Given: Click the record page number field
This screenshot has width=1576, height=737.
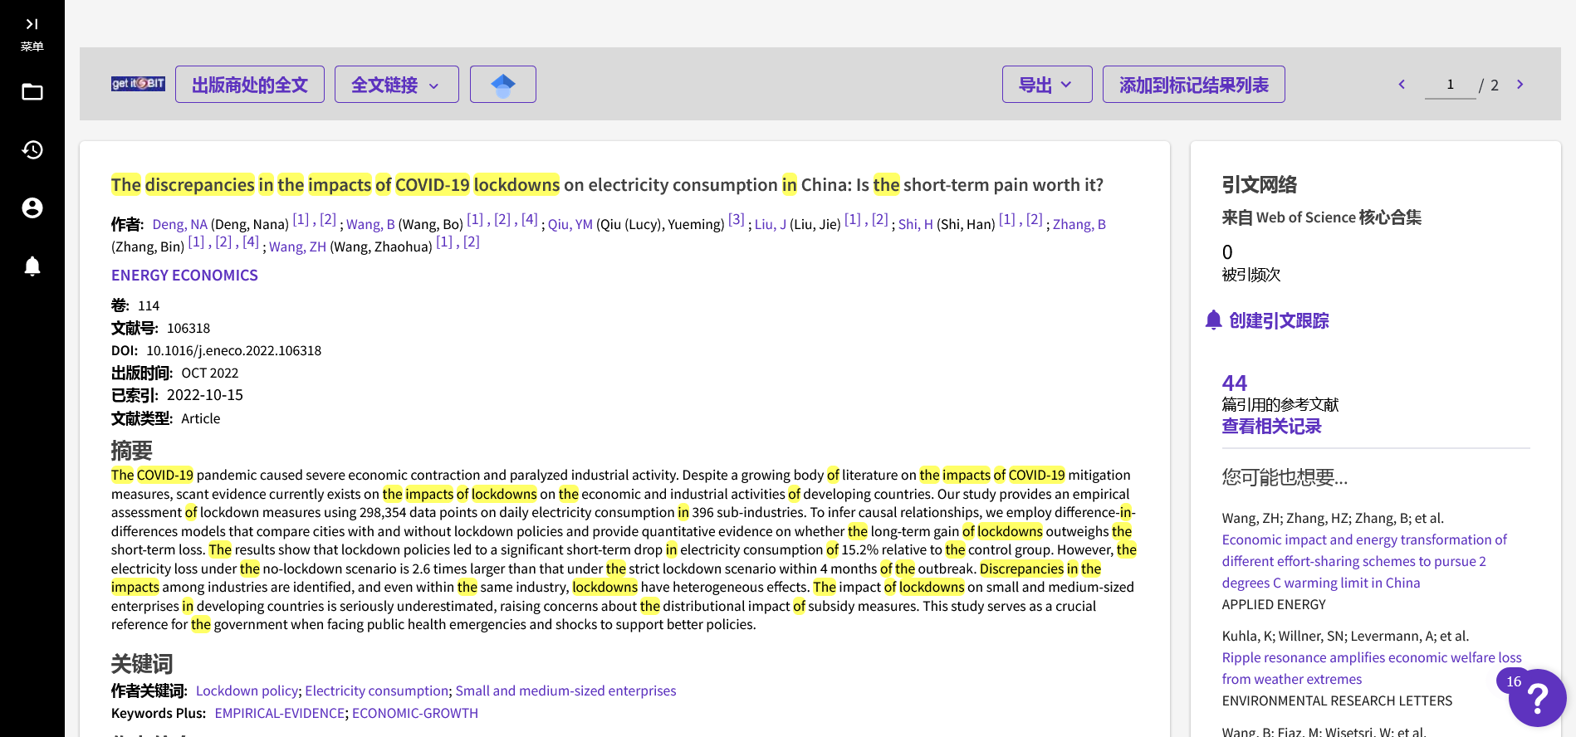Looking at the screenshot, I should pyautogui.click(x=1450, y=85).
